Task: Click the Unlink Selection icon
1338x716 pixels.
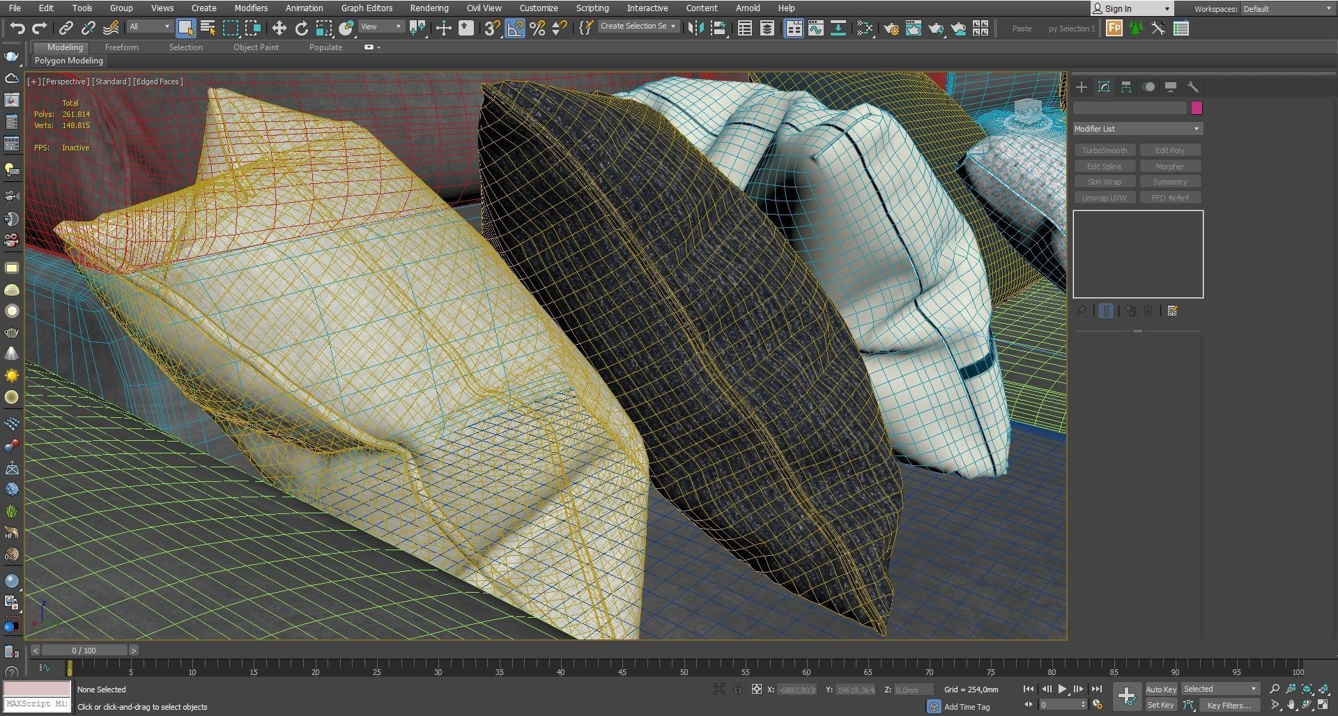Action: coord(88,28)
